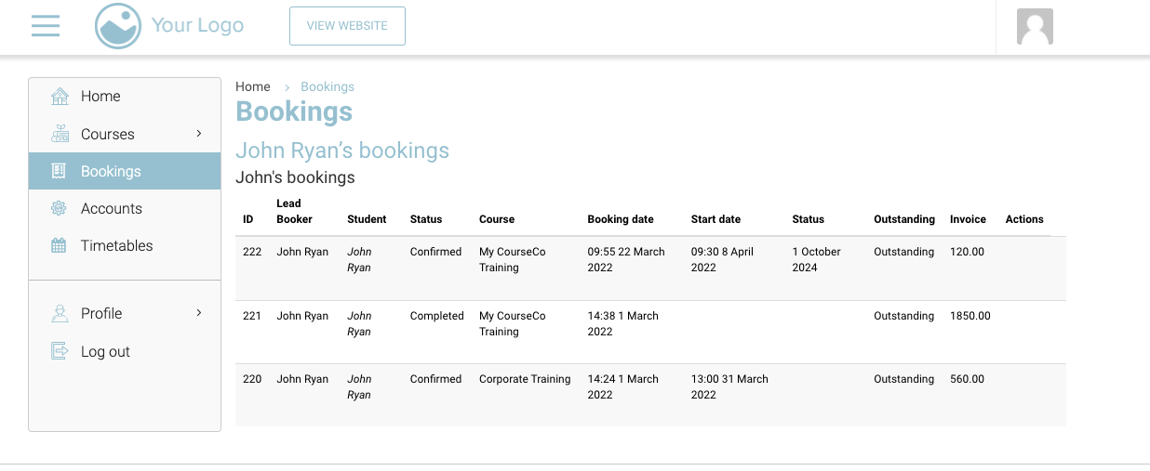The image size is (1150, 471).
Task: Go to Home via breadcrumb link
Action: 252,86
